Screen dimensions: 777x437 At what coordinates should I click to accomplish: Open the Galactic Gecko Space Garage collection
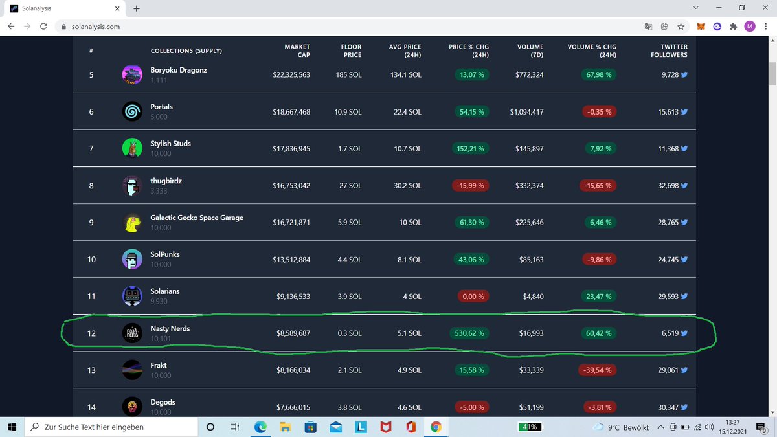click(x=197, y=218)
